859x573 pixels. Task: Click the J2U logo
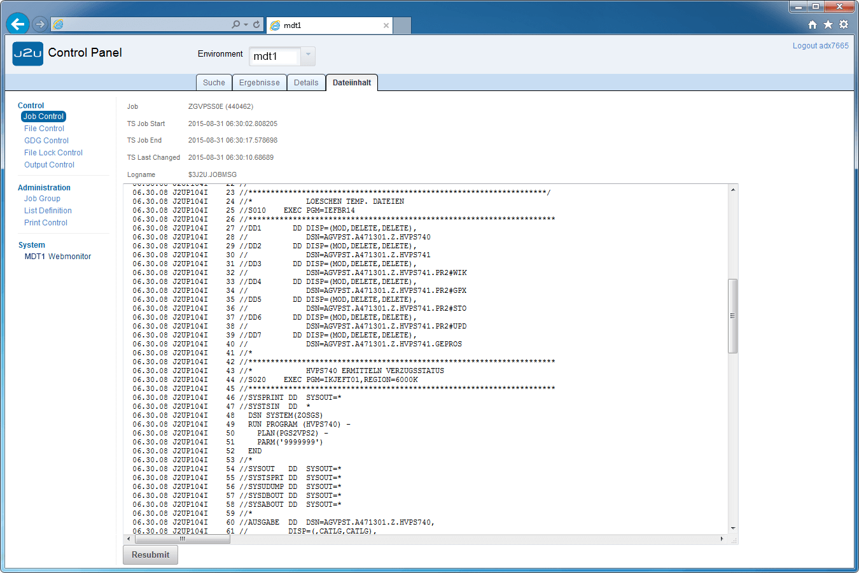tap(28, 53)
